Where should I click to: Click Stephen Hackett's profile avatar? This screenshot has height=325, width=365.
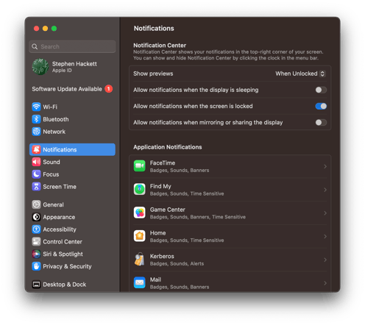40,67
